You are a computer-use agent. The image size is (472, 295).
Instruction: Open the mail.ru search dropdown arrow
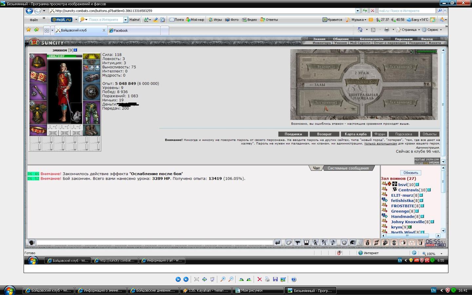pyautogui.click(x=125, y=20)
